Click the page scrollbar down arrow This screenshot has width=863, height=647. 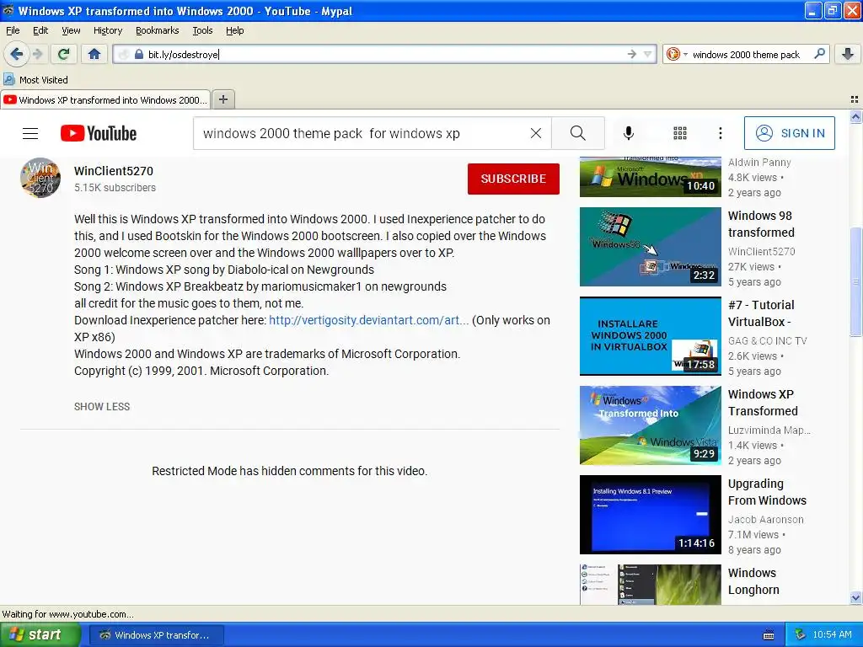point(855,597)
